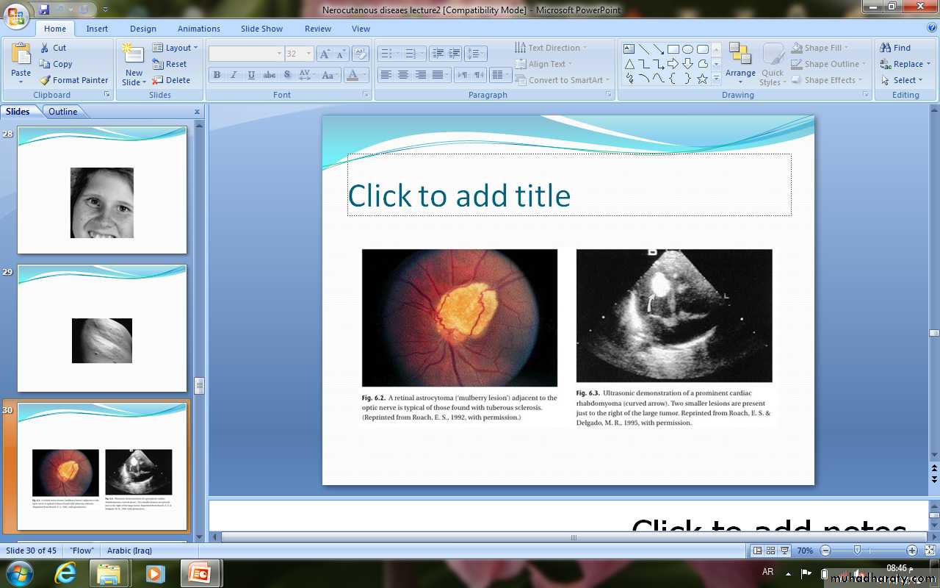Click the Paste clipboard icon
Image resolution: width=940 pixels, height=588 pixels.
(x=21, y=55)
